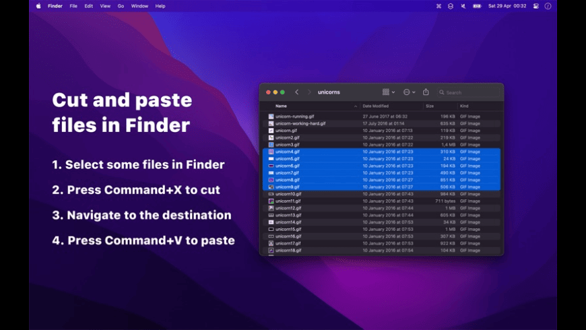Open the View menu
The image size is (586, 330).
click(105, 6)
